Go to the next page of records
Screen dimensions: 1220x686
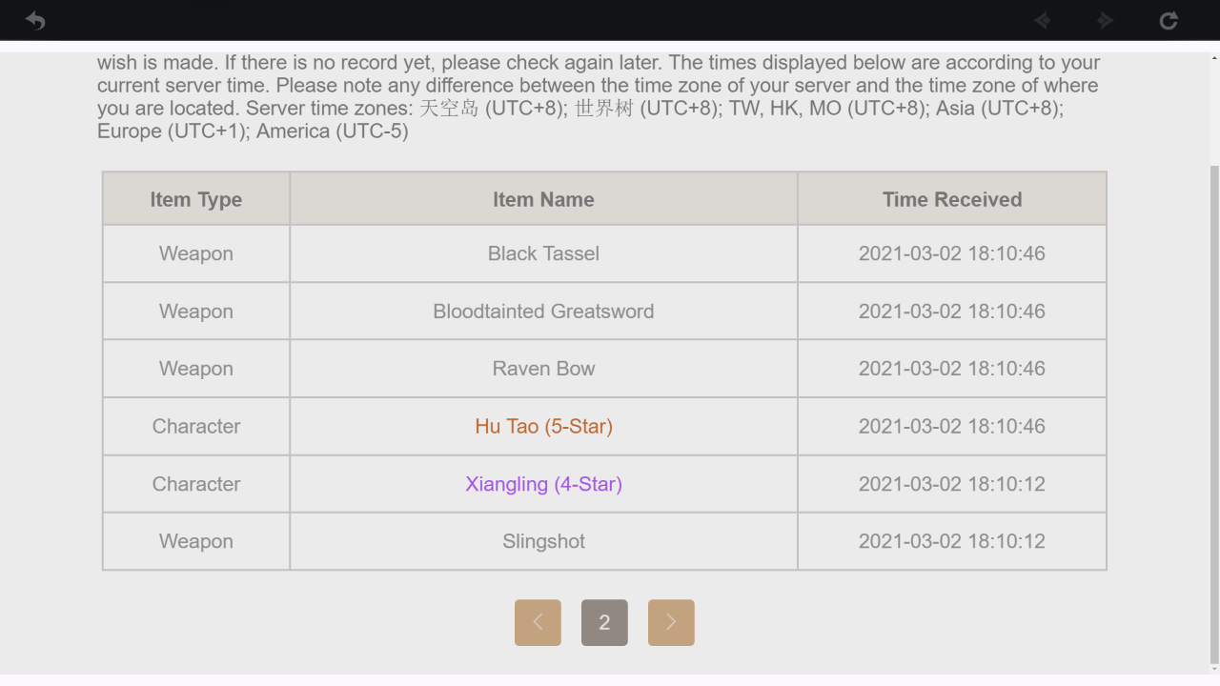[671, 622]
